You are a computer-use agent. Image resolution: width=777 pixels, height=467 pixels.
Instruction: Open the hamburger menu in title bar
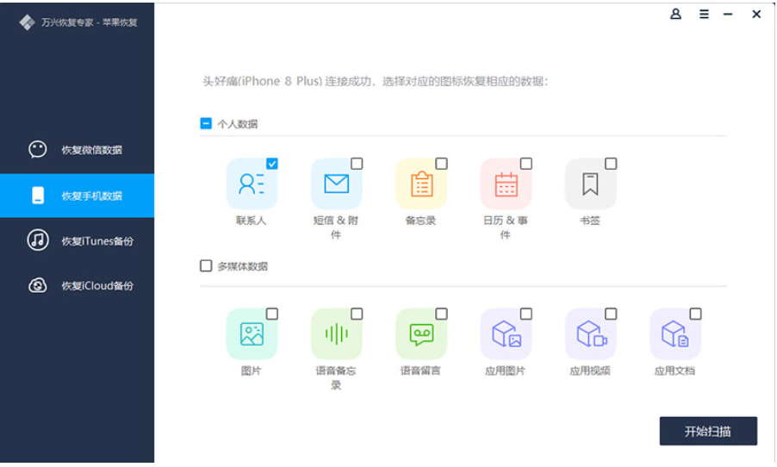704,15
